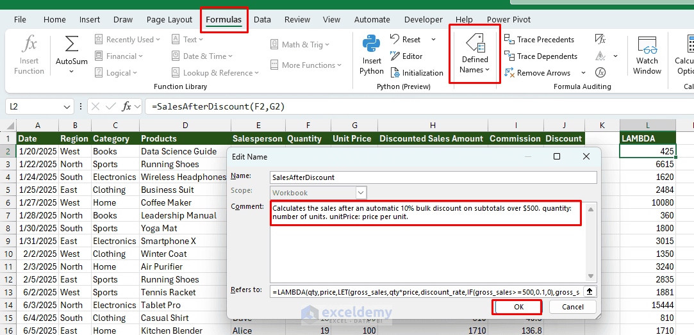The image size is (694, 335).
Task: Click the LAMBDA header cell
Action: pos(647,138)
